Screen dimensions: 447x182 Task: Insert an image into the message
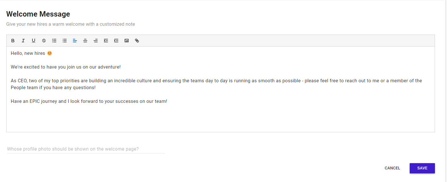tap(127, 41)
